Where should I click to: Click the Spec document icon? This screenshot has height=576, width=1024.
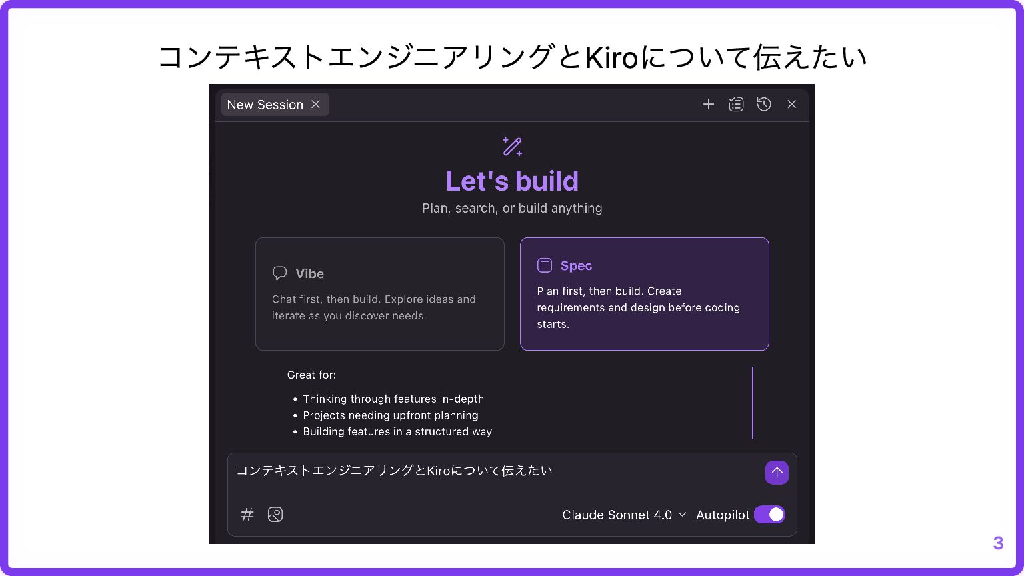pos(545,265)
